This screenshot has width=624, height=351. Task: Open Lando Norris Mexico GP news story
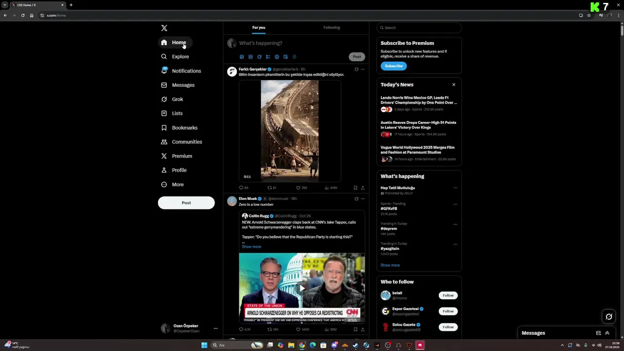click(x=419, y=103)
